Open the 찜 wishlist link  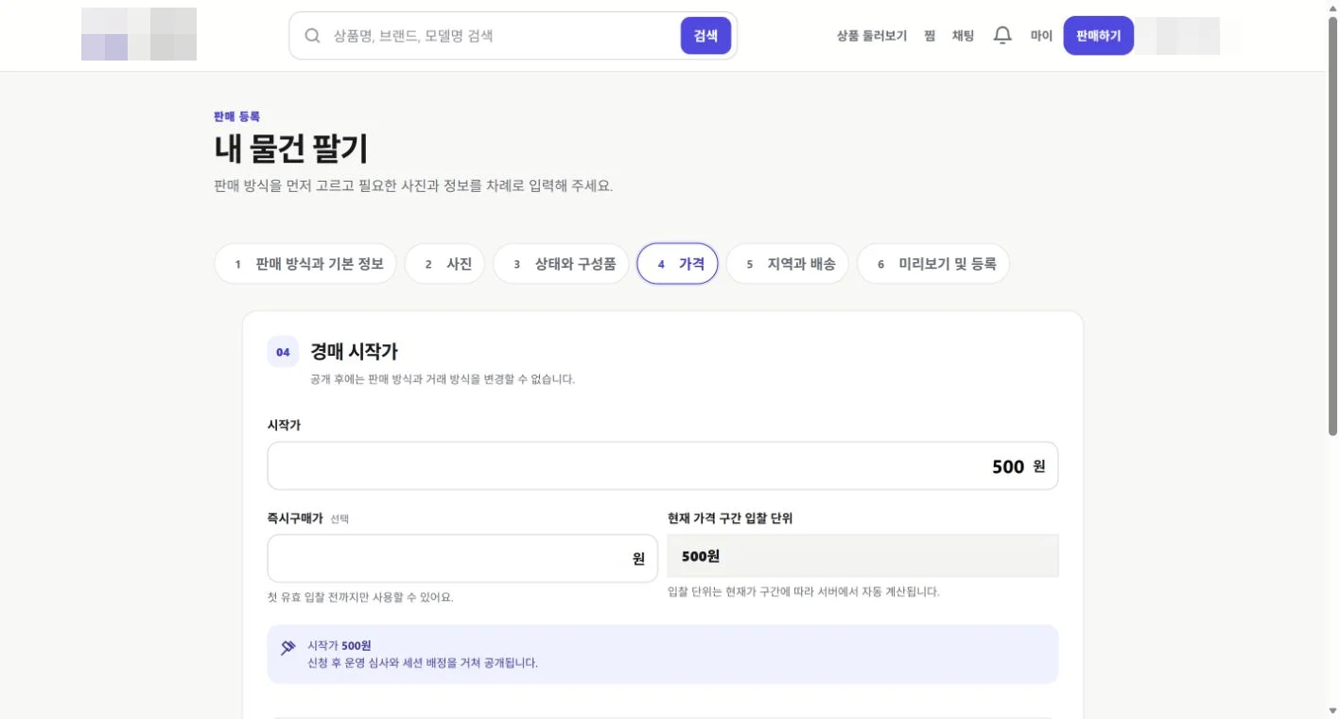tap(930, 36)
